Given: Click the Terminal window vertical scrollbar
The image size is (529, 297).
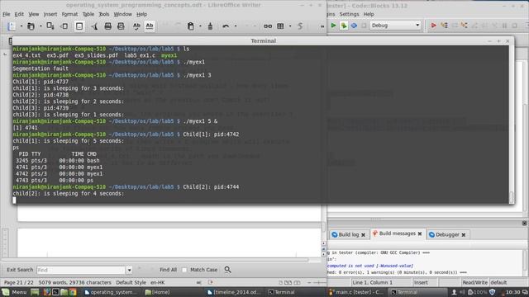Looking at the screenshot, I should pyautogui.click(x=512, y=124).
